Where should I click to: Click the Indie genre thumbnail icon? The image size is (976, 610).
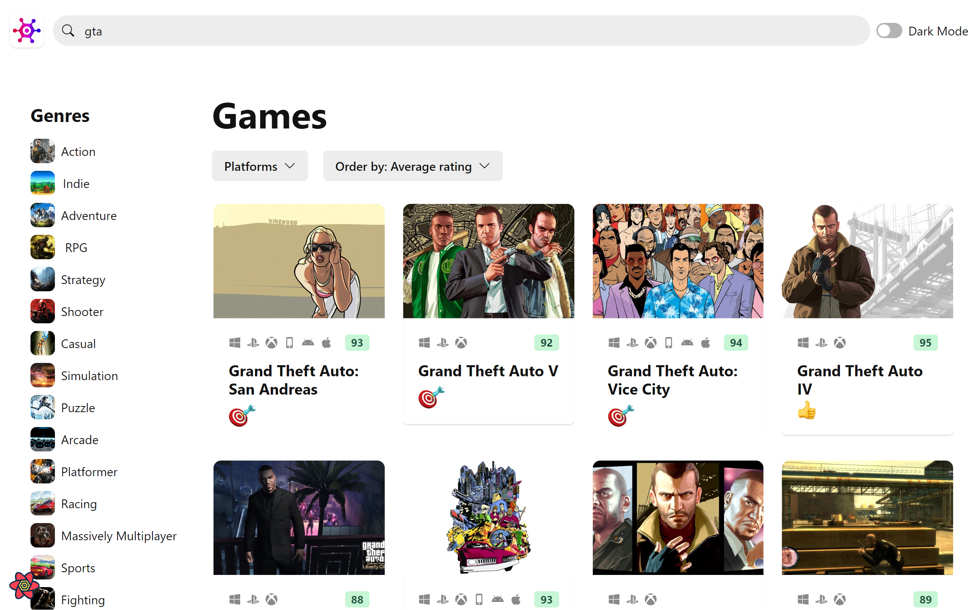tap(42, 183)
